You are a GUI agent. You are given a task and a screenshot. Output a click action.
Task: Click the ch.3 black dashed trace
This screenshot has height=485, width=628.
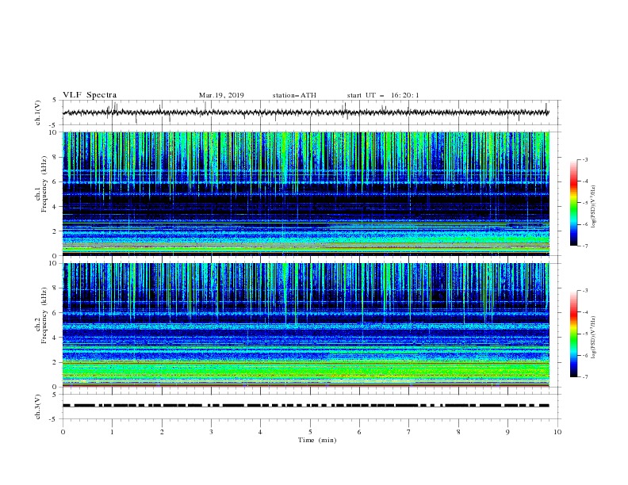pyautogui.click(x=306, y=406)
